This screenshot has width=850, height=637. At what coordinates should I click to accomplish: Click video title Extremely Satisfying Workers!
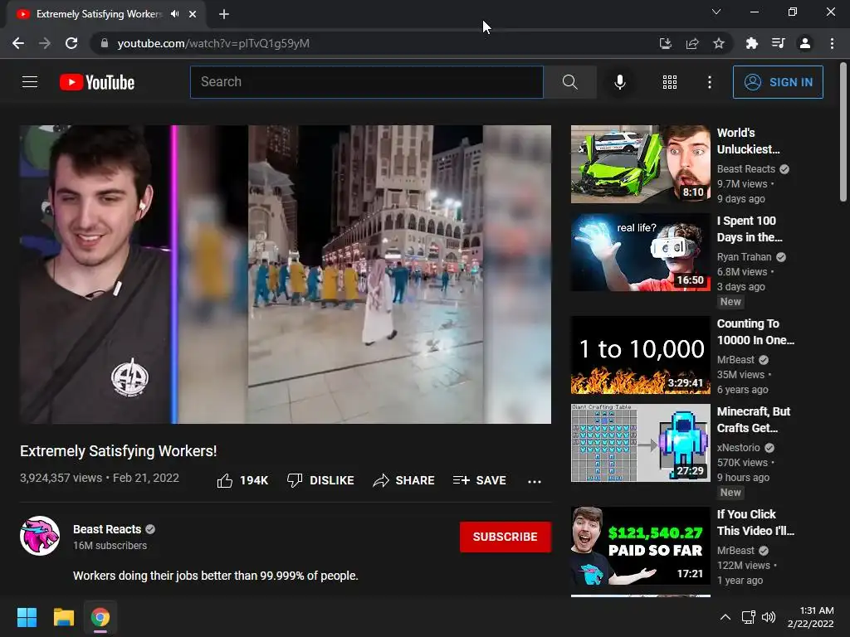[118, 450]
